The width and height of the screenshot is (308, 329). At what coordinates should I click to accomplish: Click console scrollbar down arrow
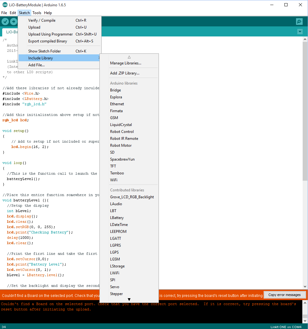point(305,321)
